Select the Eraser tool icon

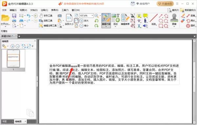click(x=183, y=21)
